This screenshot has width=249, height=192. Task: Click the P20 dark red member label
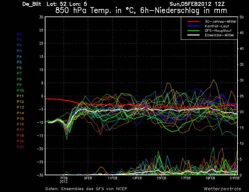[x=20, y=147]
